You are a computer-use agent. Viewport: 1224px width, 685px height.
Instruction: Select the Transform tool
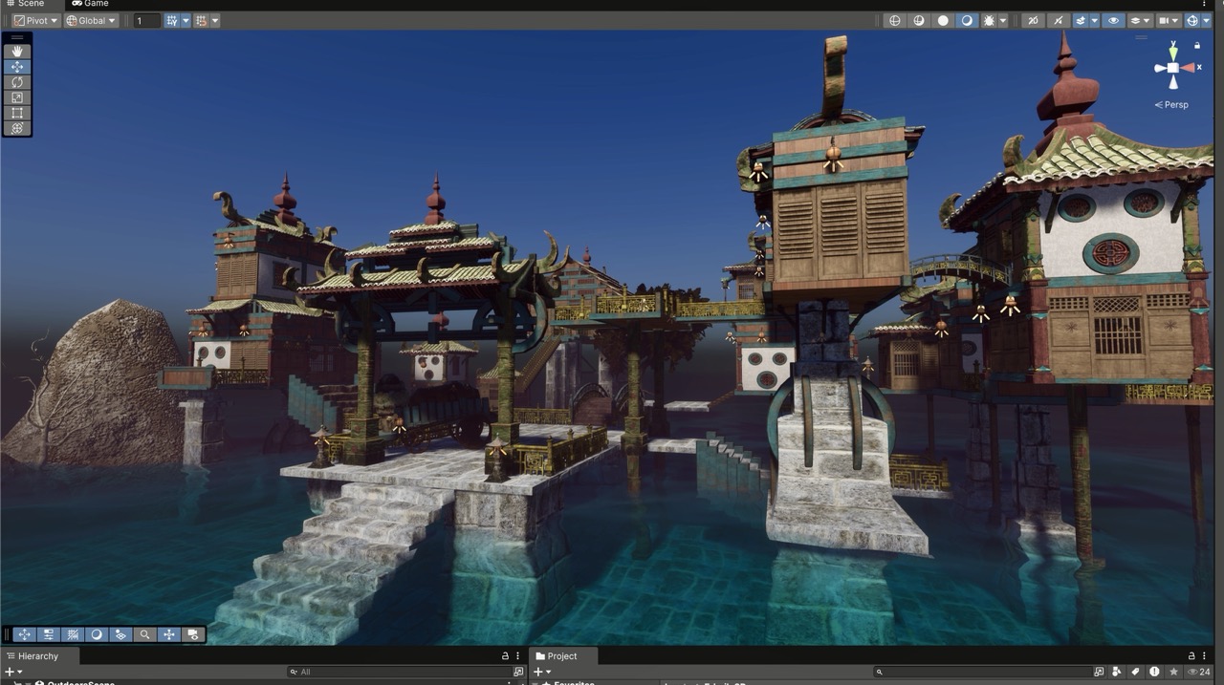click(x=17, y=128)
